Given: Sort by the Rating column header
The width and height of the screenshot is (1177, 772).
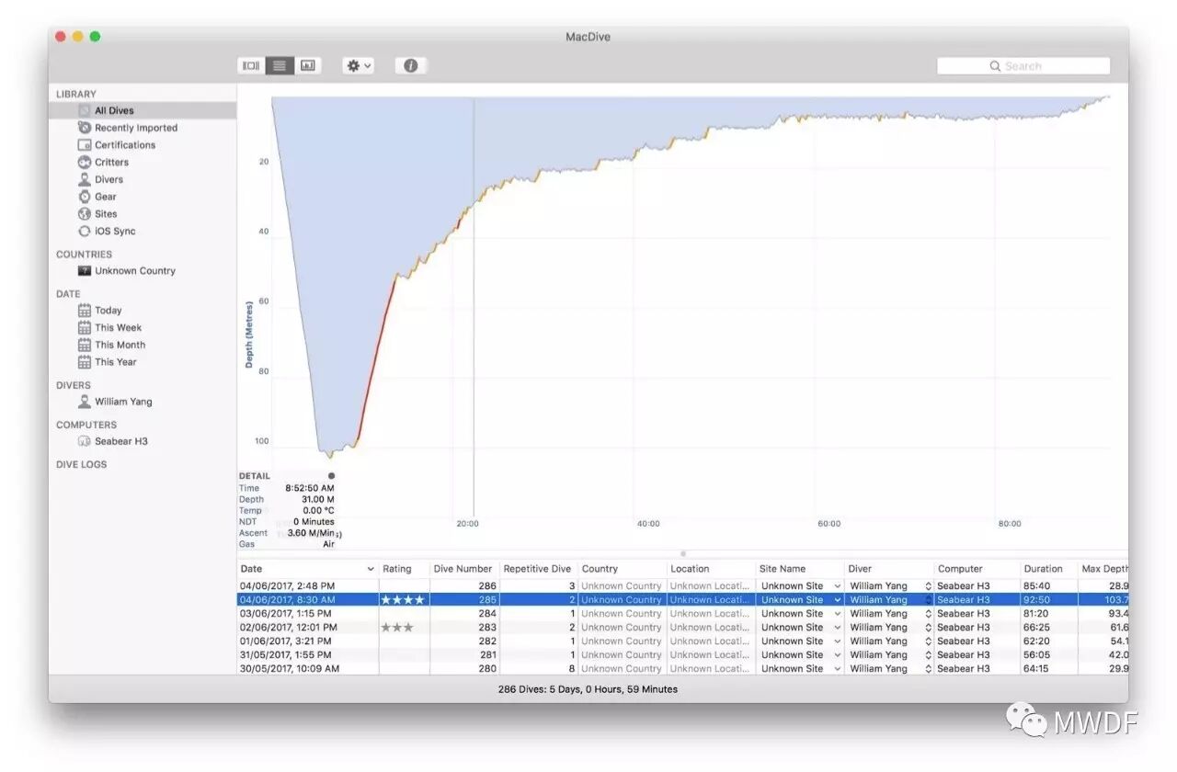Looking at the screenshot, I should (404, 569).
